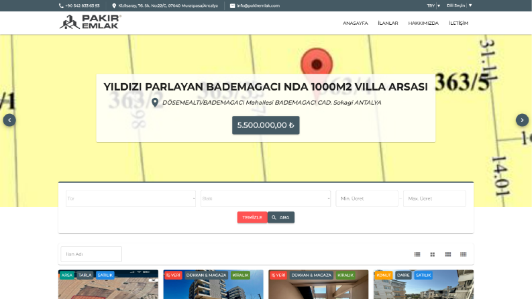Click İŞ YERİ tag on second listing

click(173, 276)
